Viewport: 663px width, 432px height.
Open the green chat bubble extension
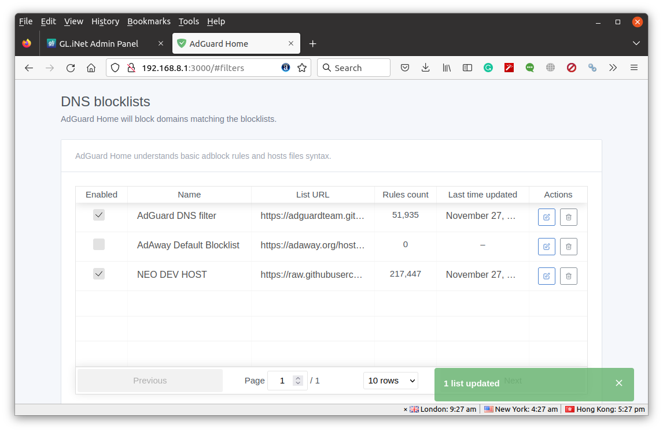pos(530,68)
